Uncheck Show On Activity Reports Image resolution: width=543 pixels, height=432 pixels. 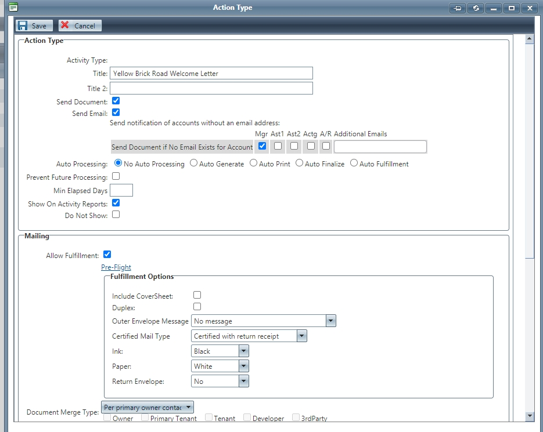(x=115, y=203)
